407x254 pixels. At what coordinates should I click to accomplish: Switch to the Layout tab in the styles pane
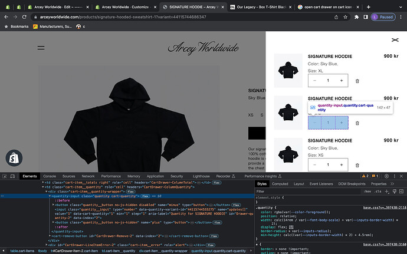click(298, 184)
